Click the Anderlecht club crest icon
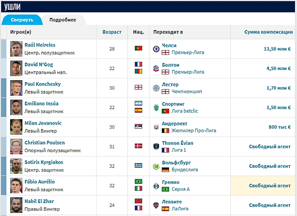 [156, 127]
